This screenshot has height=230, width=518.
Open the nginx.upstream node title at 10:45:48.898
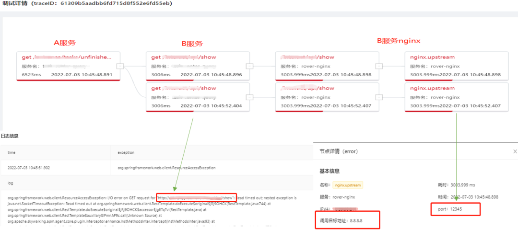point(433,57)
